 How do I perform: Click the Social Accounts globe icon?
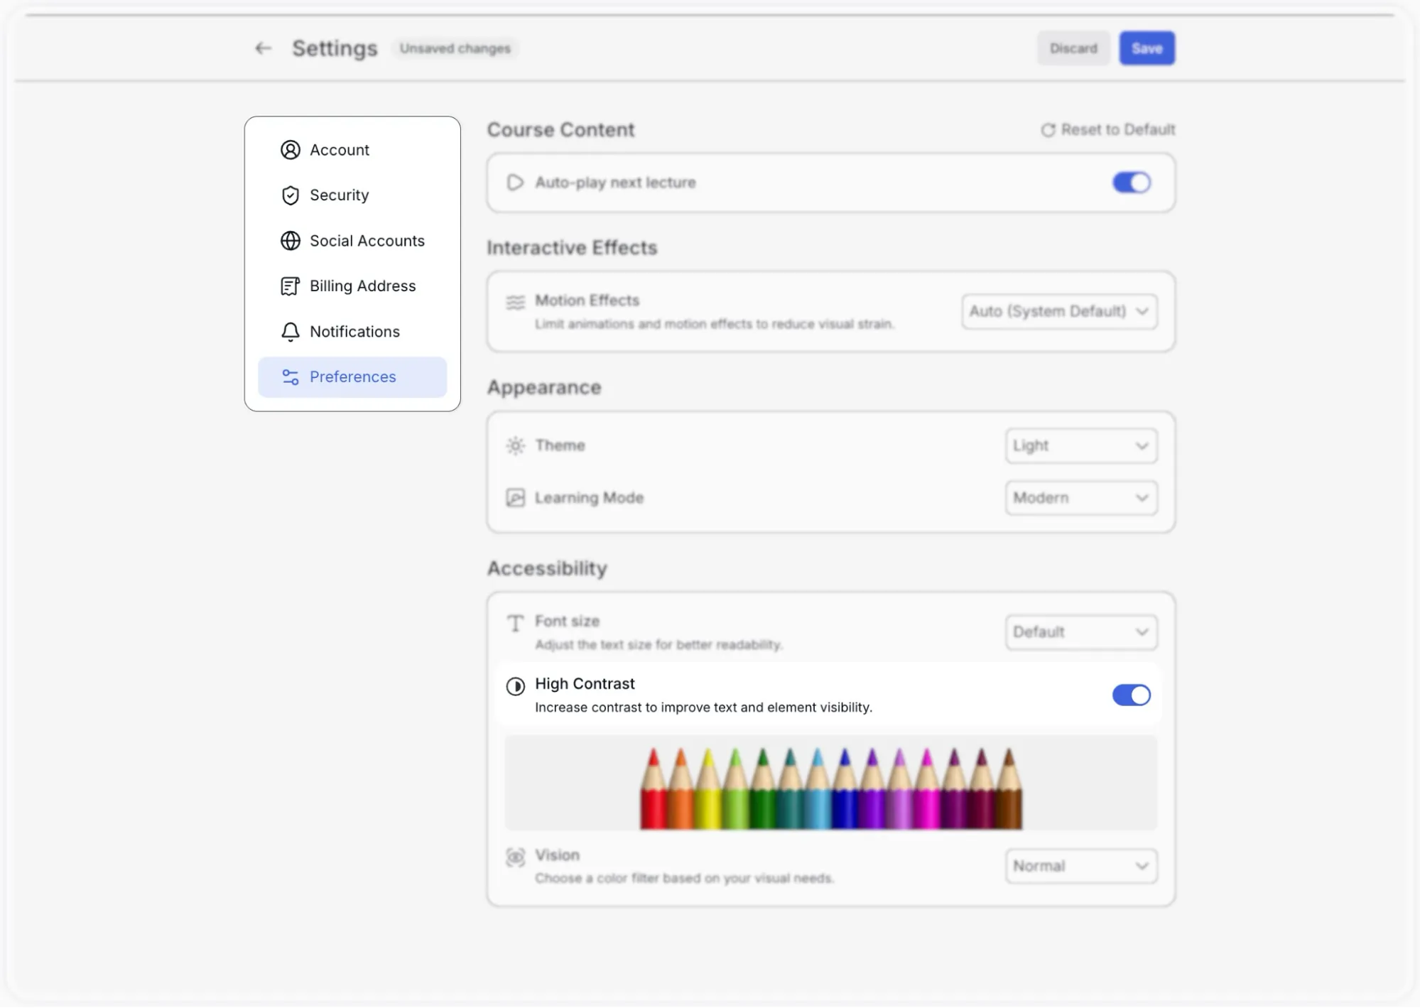pyautogui.click(x=290, y=241)
